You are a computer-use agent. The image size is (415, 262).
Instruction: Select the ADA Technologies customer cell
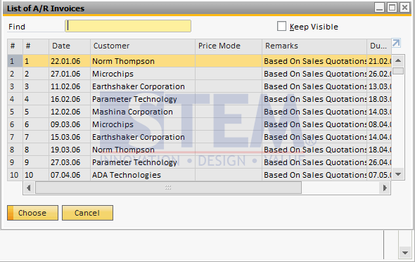tap(143, 175)
